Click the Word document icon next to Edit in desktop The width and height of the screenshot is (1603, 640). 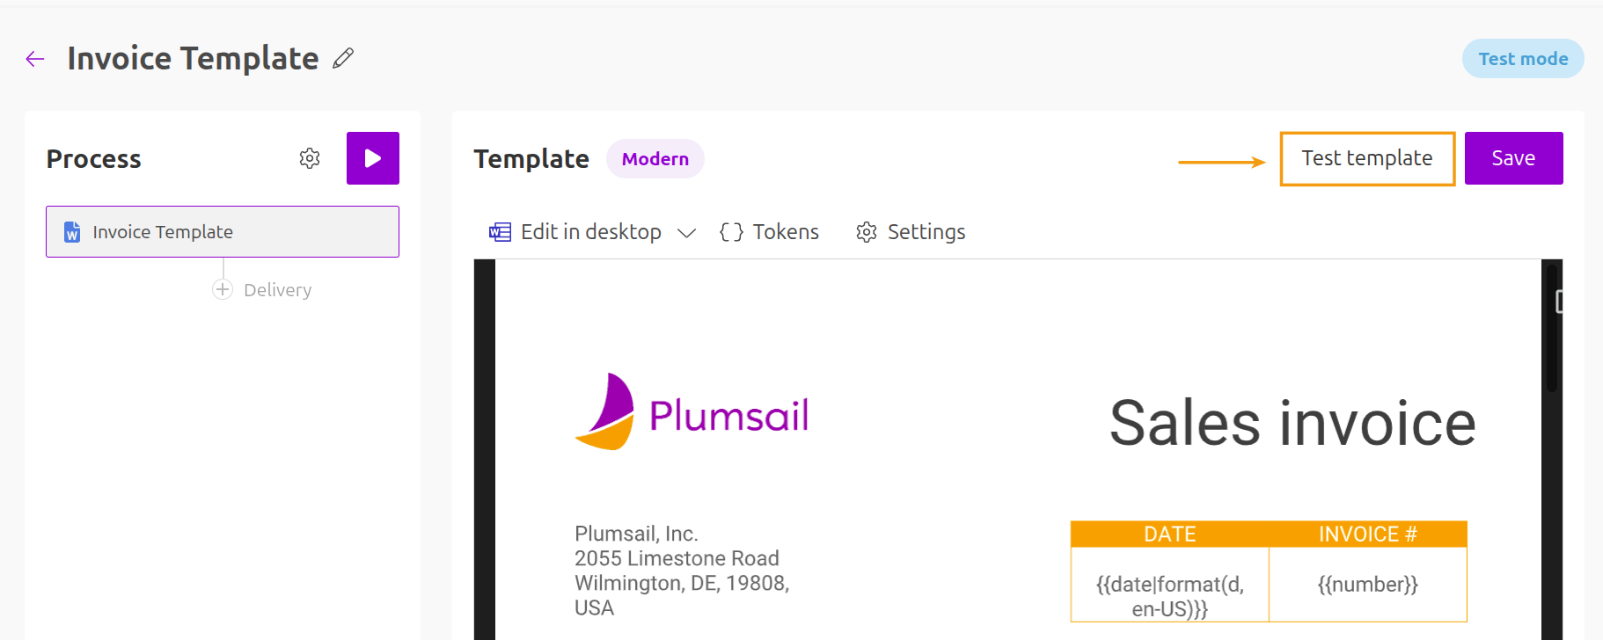coord(498,231)
